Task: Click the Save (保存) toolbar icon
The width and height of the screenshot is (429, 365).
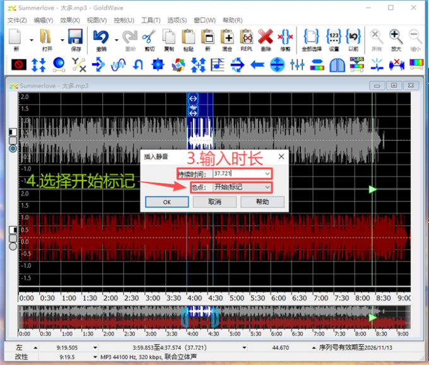Action: coord(76,39)
